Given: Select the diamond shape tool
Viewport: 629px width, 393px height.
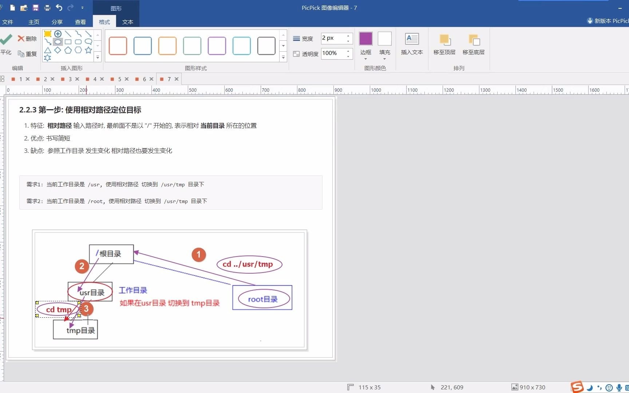Looking at the screenshot, I should [x=58, y=50].
